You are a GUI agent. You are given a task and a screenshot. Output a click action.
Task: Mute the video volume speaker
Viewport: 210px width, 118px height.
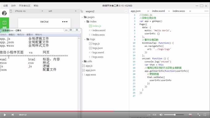[161, 115]
